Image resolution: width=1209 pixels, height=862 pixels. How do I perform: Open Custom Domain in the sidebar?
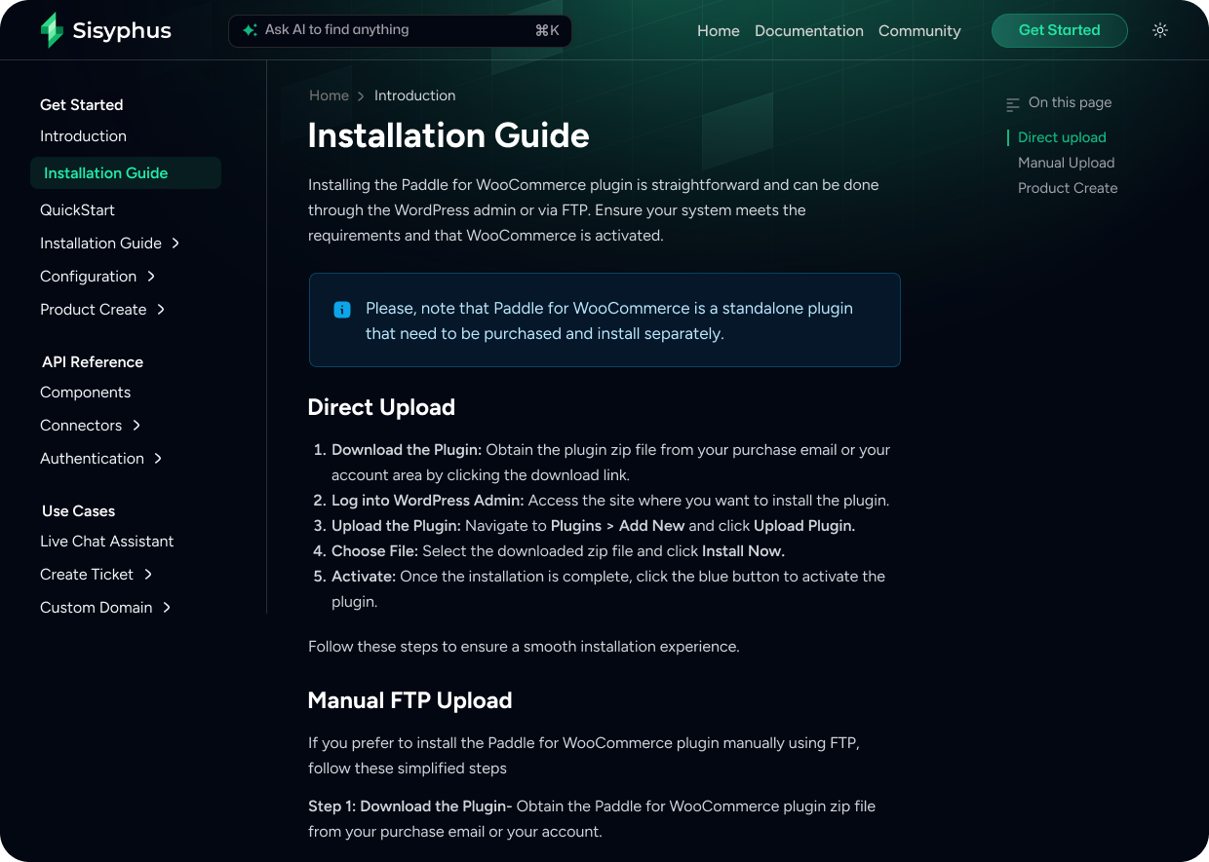click(x=97, y=608)
